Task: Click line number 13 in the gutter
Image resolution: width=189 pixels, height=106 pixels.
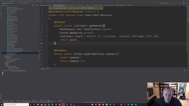Action: click(x=41, y=43)
